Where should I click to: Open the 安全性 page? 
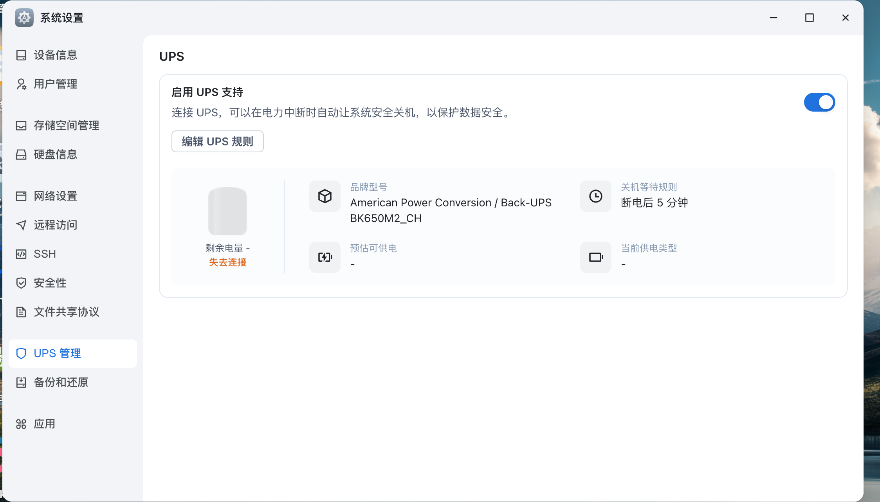[73, 283]
